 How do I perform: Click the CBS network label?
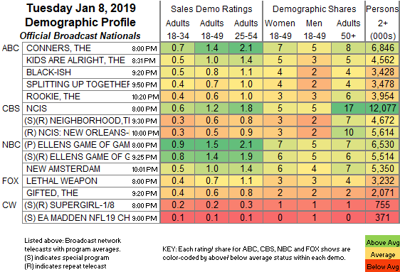pos(11,109)
